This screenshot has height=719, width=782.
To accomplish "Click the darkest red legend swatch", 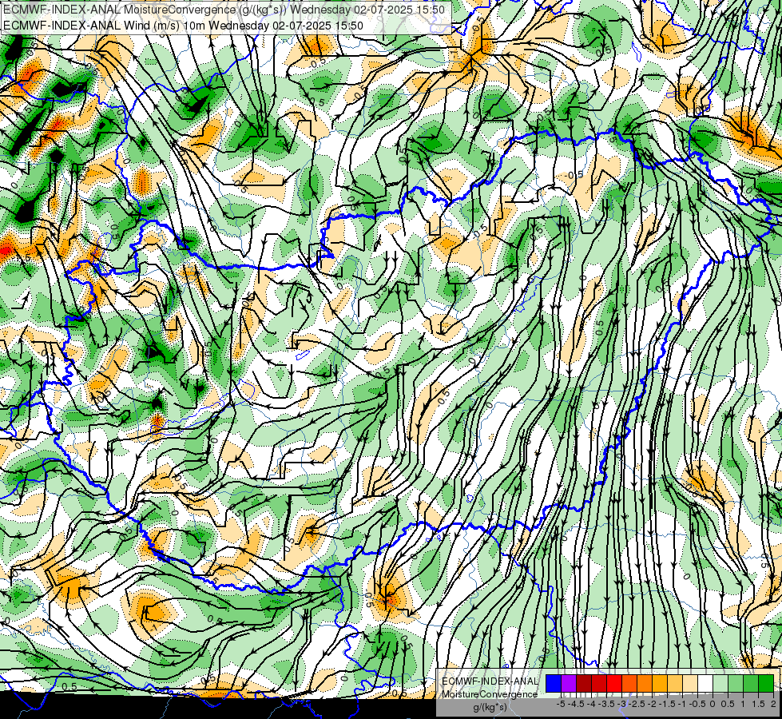I will [x=584, y=683].
